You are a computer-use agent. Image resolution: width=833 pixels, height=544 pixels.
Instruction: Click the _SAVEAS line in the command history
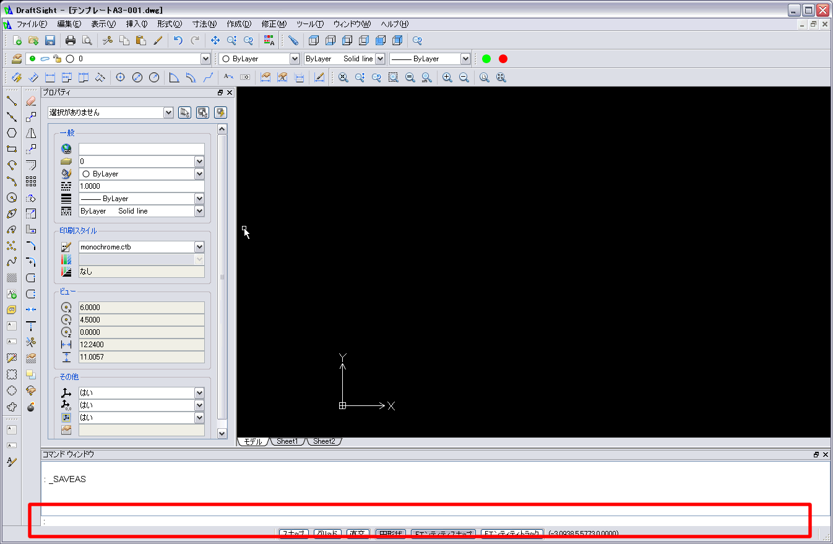[x=65, y=479]
